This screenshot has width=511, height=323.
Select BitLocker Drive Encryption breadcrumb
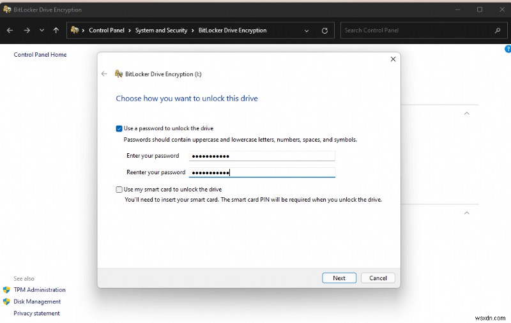[233, 30]
